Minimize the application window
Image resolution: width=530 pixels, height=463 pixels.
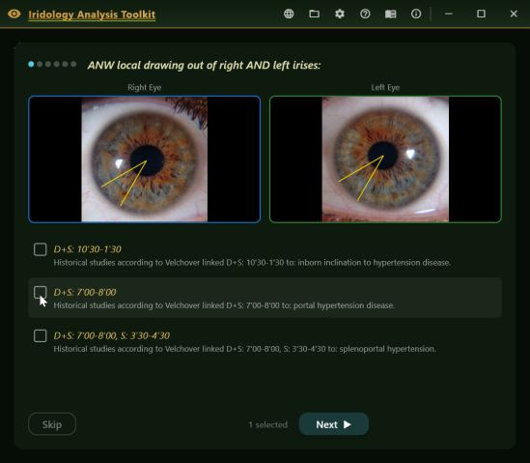point(449,14)
